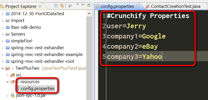Collapse the TwoPlusTwo project node
The height and width of the screenshot is (100, 208).
(x=3, y=68)
